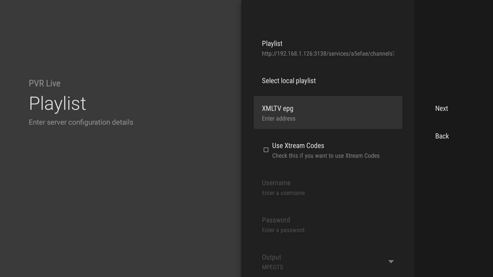
Task: Click the http://192.168.1.126 playlist address text
Action: pos(328,54)
